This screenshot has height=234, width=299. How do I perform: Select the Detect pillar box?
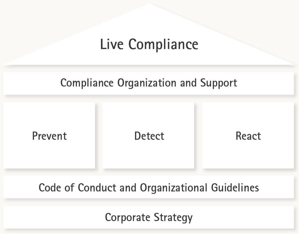[x=148, y=135]
